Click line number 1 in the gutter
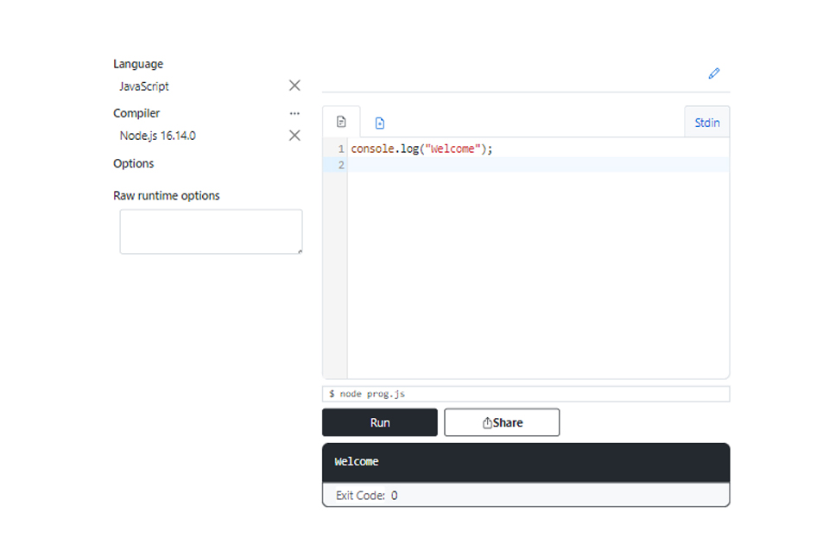Viewport: 829px width, 551px height. [341, 149]
